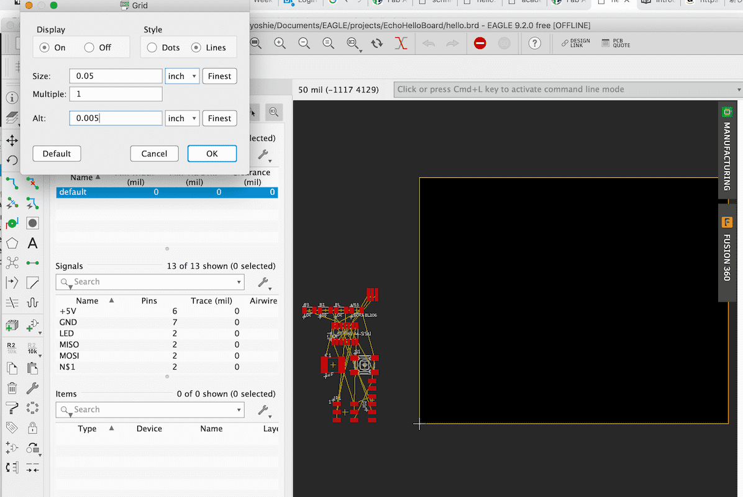Click the Signals search field
Viewport: 743px width, 497px height.
tap(150, 282)
